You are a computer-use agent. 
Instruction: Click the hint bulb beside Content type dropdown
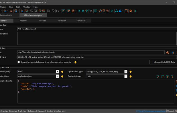(62, 77)
